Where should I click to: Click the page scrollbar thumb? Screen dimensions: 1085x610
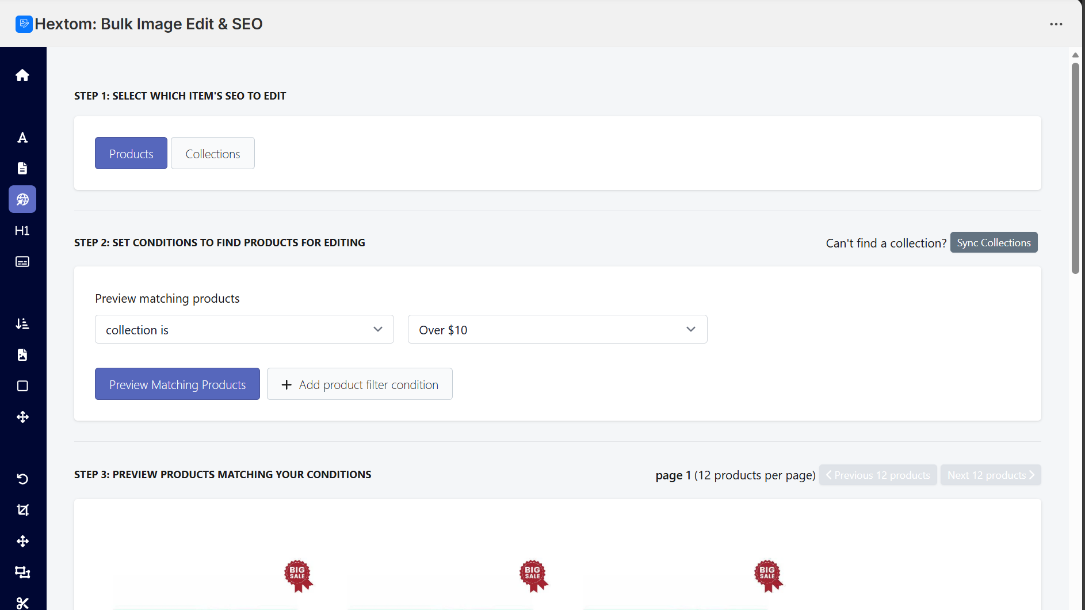coord(1075,168)
